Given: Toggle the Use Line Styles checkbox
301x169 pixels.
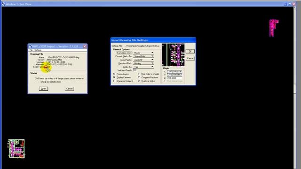Looking at the screenshot, I should pos(139,81).
